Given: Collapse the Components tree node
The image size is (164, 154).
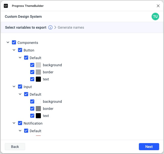Looking at the screenshot, I should [8, 42].
